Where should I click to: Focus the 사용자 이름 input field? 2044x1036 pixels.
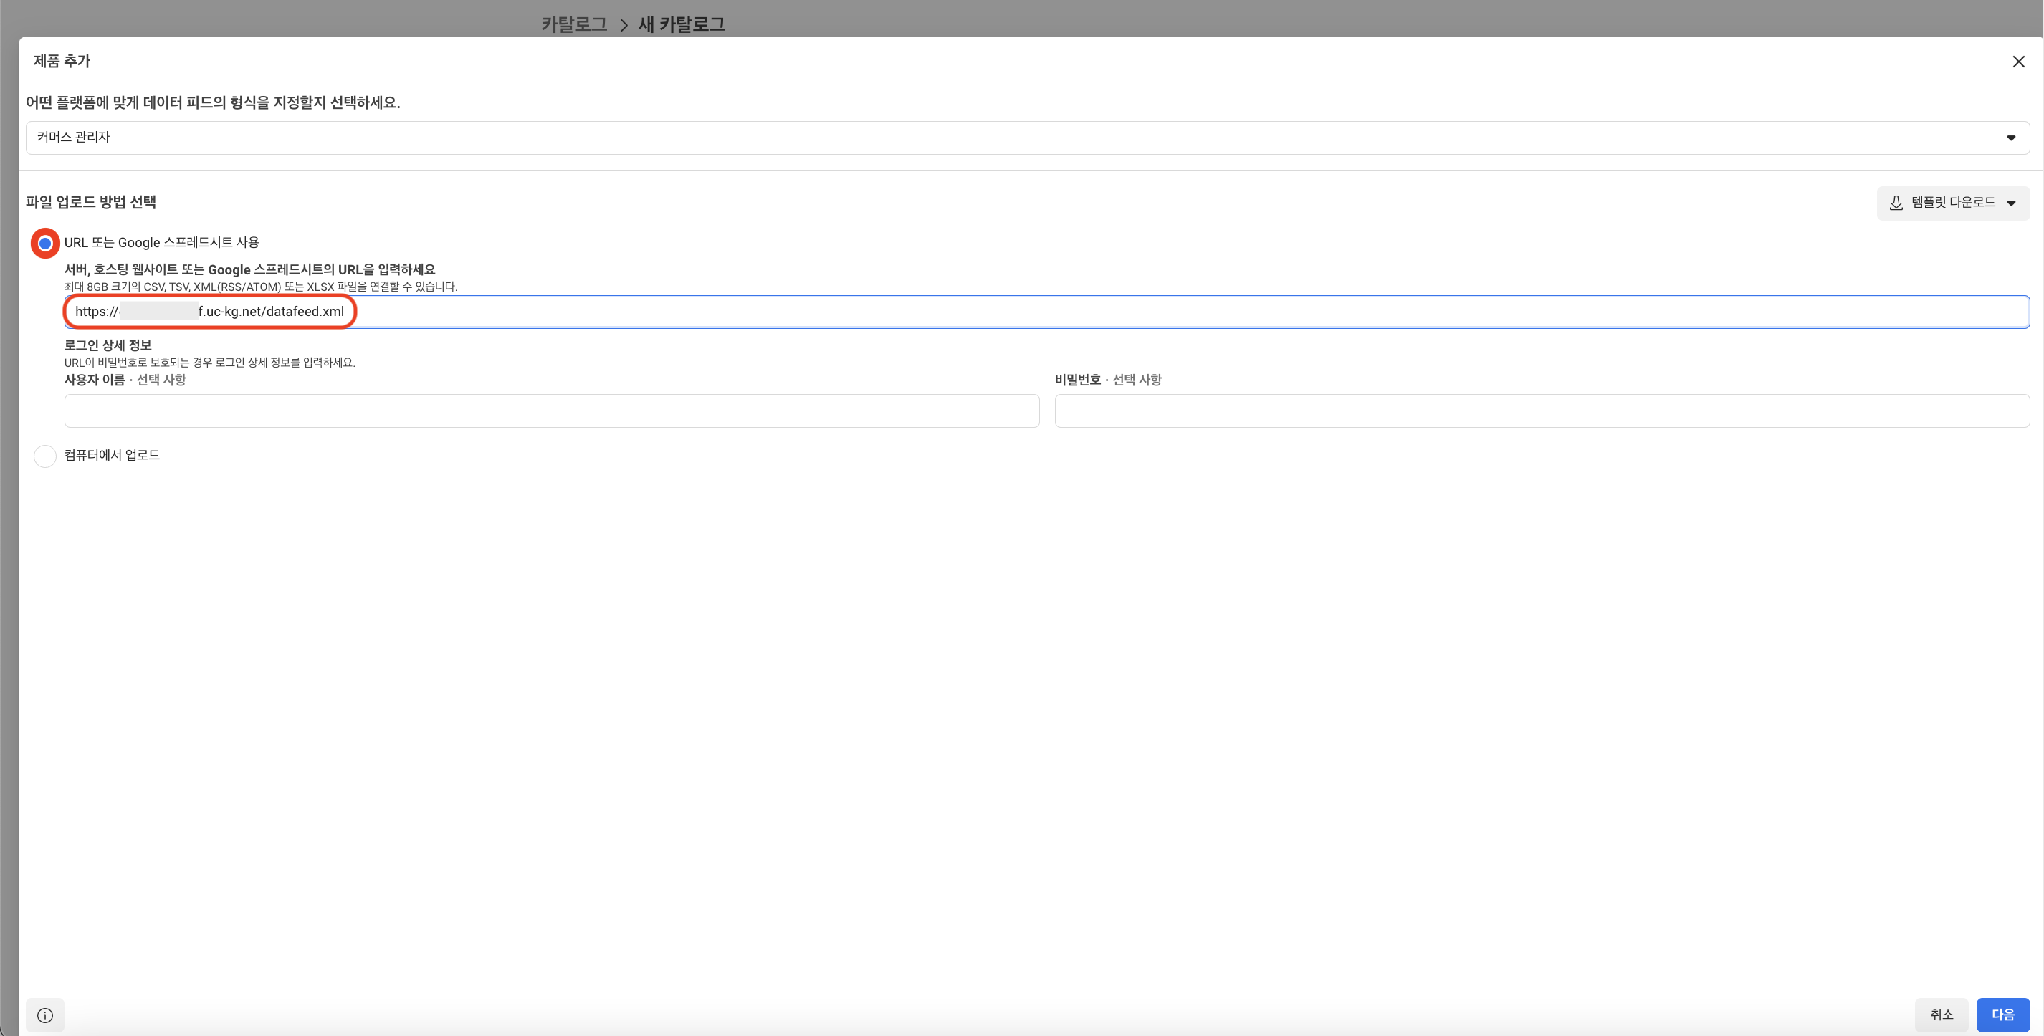click(551, 411)
